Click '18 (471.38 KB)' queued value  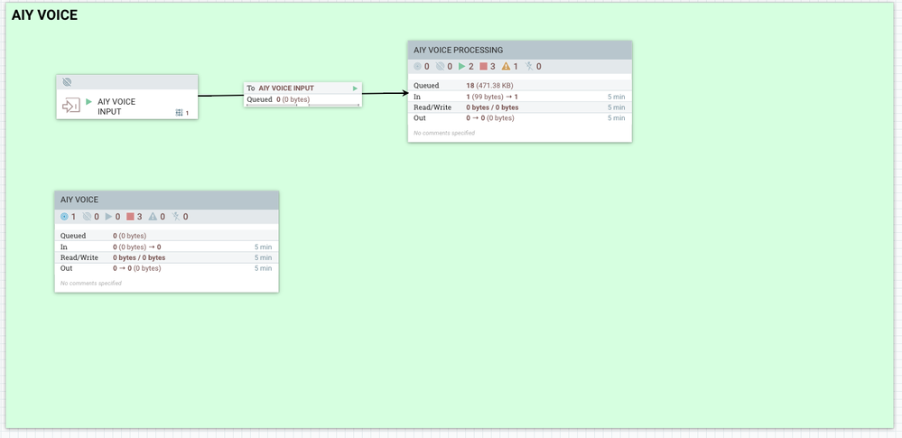pos(489,86)
